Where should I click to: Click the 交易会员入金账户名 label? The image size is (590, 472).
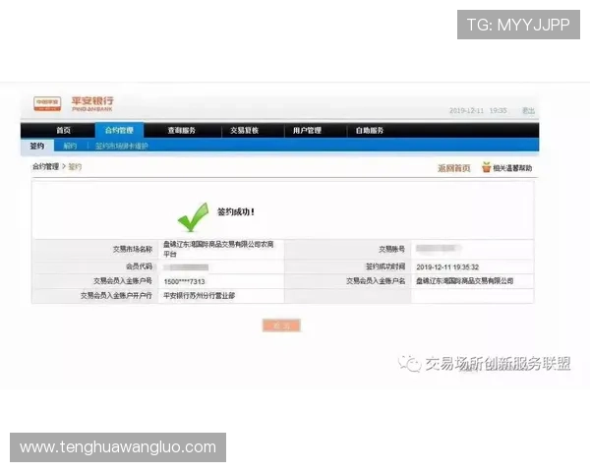tap(376, 281)
